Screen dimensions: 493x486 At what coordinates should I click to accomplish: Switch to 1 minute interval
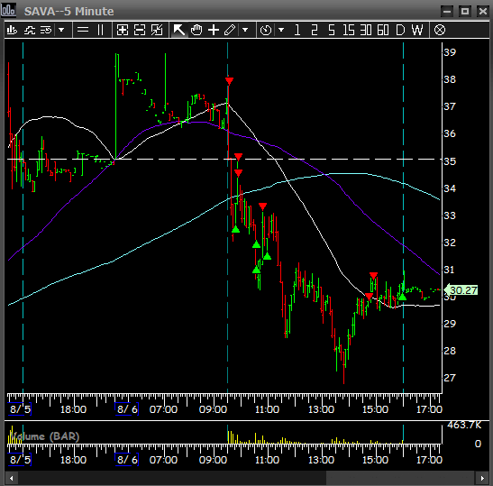[297, 30]
